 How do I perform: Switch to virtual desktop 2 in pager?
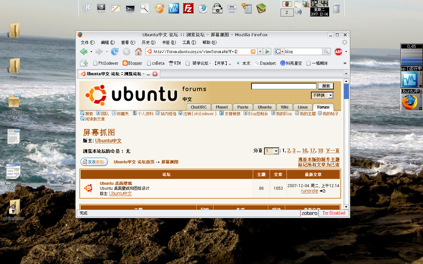pyautogui.click(x=287, y=13)
